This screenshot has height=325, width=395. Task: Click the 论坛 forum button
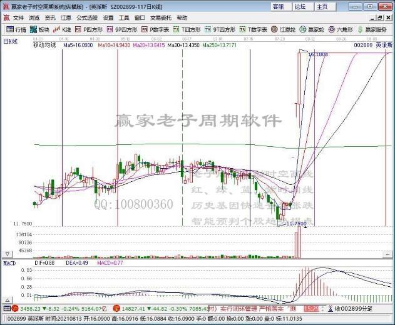click(x=304, y=6)
